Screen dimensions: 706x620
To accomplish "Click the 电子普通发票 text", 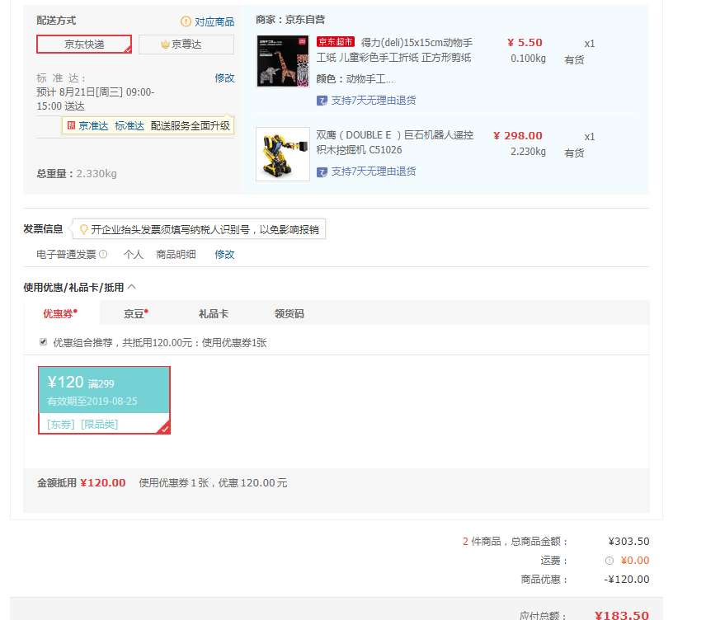I will tap(66, 255).
